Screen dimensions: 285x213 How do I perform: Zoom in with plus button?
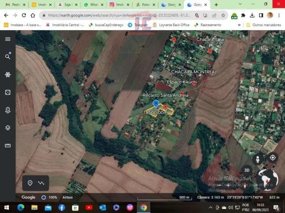pos(228,185)
